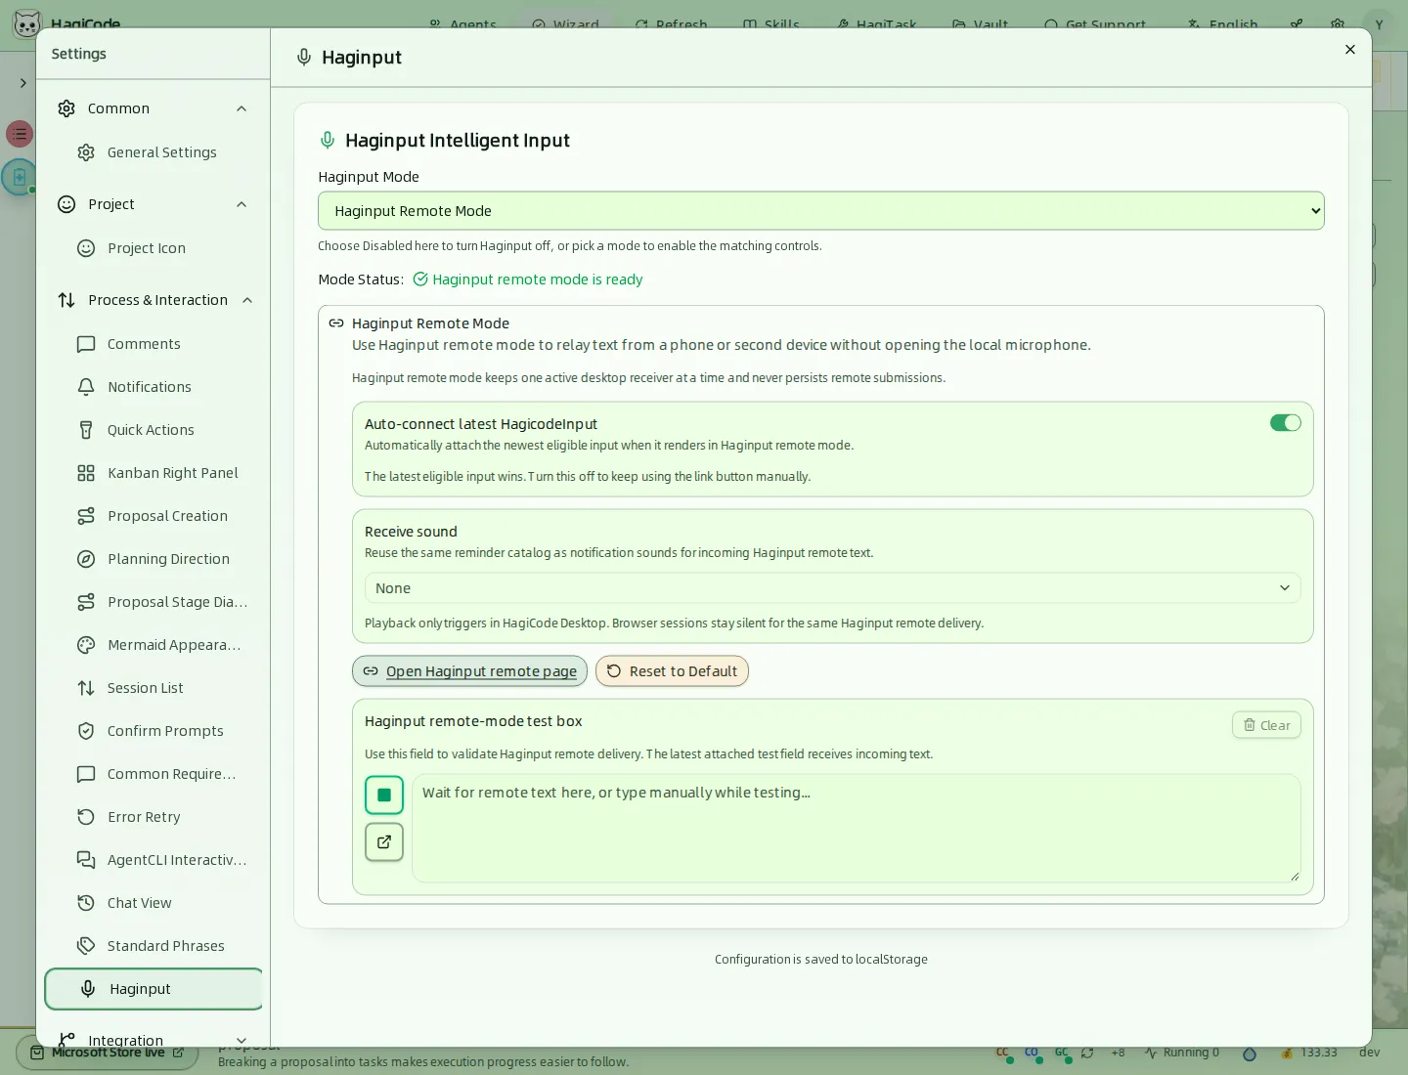Viewport: 1408px width, 1075px height.
Task: Click the Mermaid Appearance palette icon
Action: 86,645
